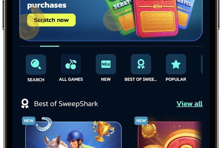Select the highlighted second carousel indicator
The height and width of the screenshot is (148, 222).
point(50,46)
